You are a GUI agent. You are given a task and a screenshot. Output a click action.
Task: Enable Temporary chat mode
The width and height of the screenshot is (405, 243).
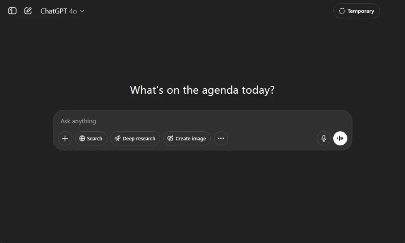356,11
